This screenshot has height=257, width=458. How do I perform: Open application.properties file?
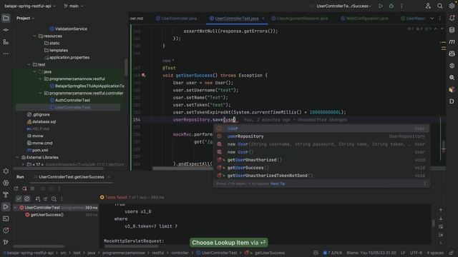point(67,57)
